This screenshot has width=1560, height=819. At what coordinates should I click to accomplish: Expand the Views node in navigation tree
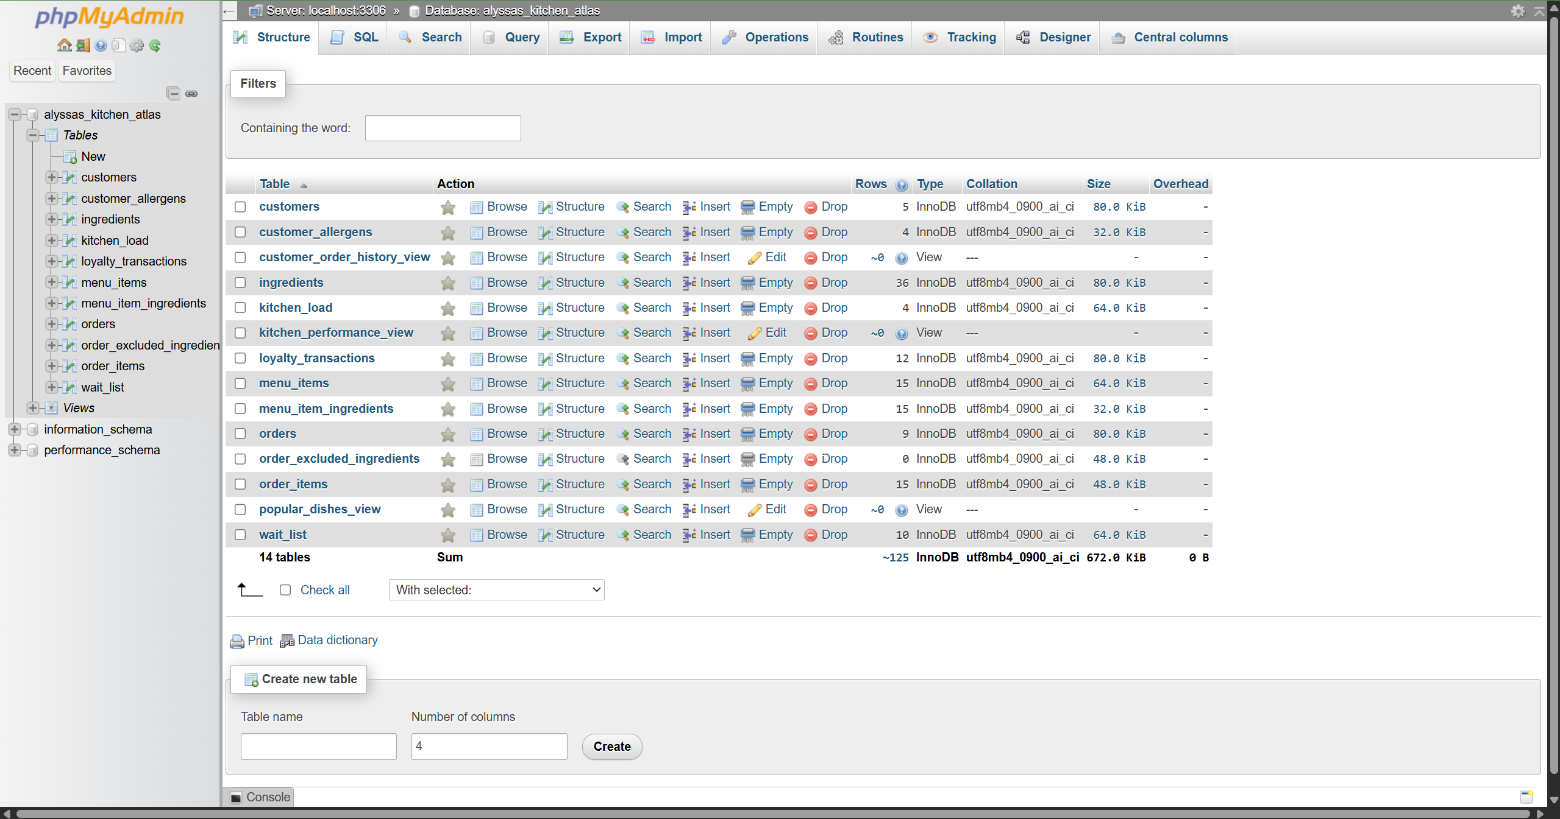tap(33, 408)
